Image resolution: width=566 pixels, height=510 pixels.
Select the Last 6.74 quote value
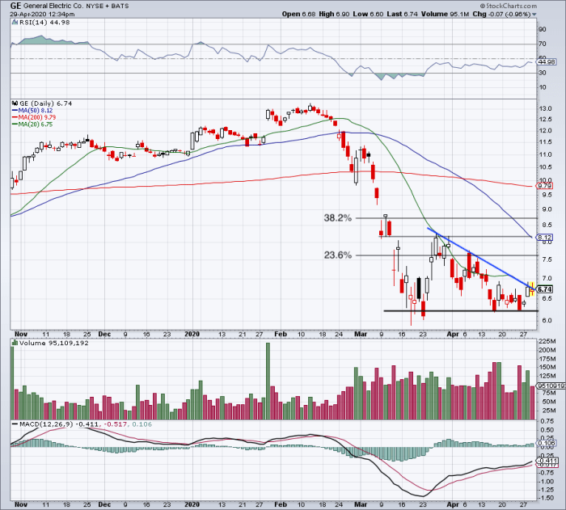(402, 14)
